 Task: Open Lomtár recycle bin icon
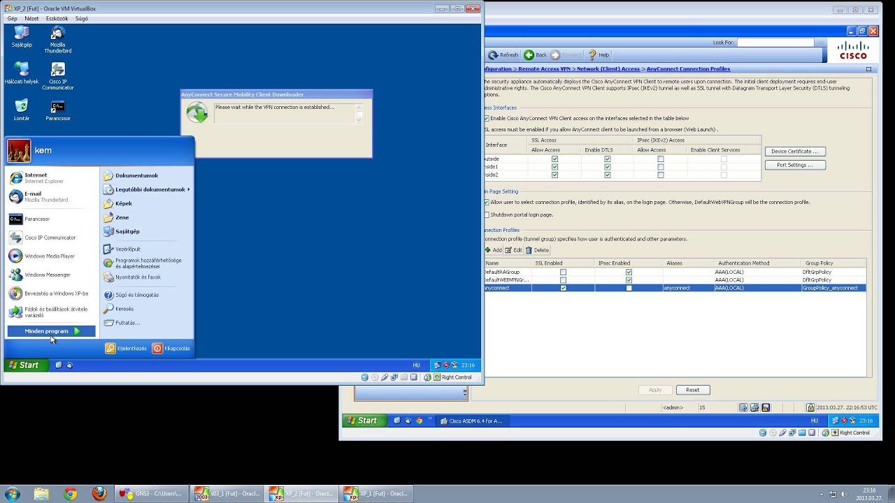22,110
